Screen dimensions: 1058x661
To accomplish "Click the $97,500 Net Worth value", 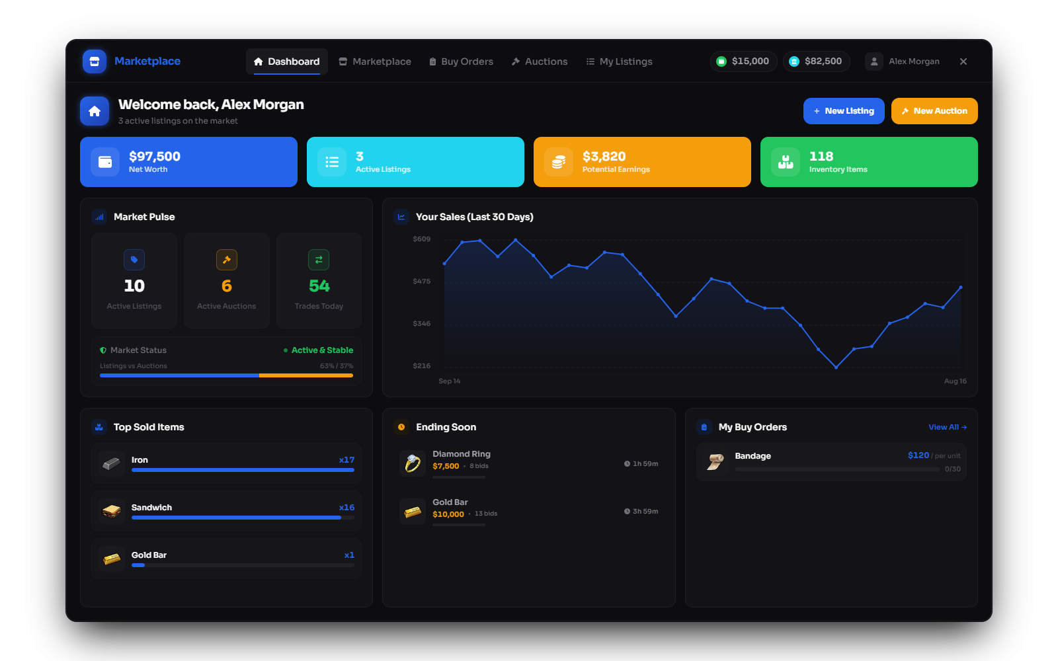I will point(155,157).
